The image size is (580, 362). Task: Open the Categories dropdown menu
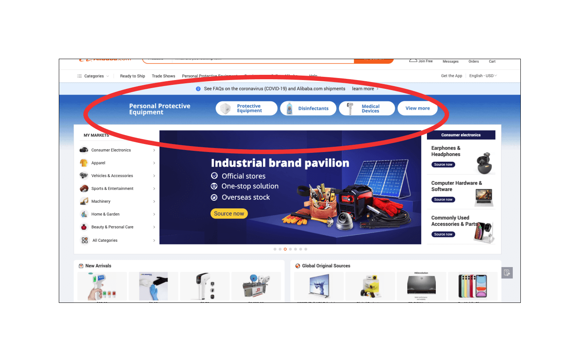point(93,76)
